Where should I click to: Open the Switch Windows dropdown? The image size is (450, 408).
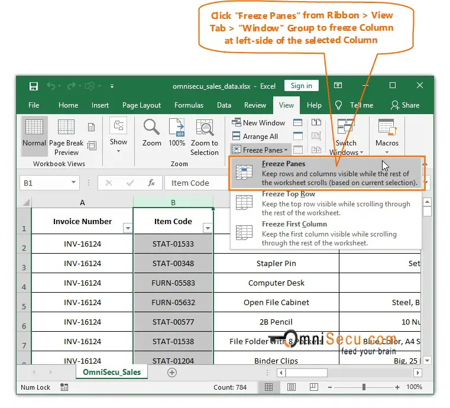point(346,137)
